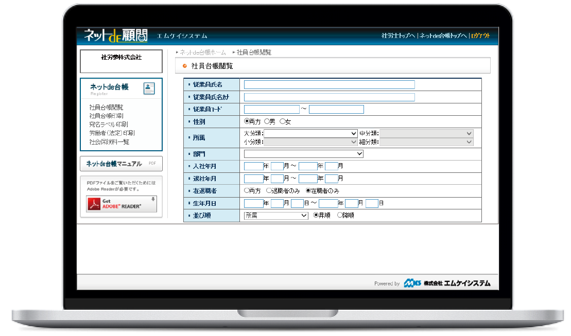Screen dimensions: 571x336
Task: Click 退社年月 end year field
Action: [x=308, y=179]
